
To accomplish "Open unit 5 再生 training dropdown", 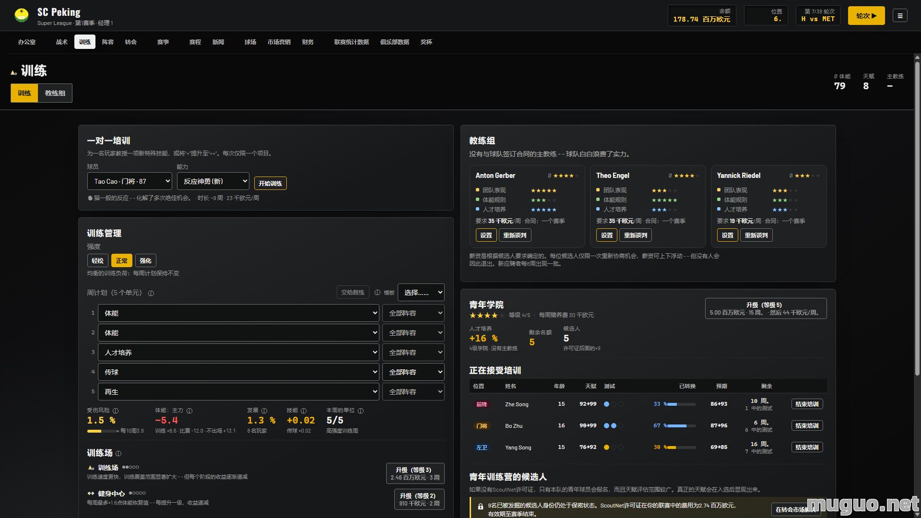I will (238, 392).
